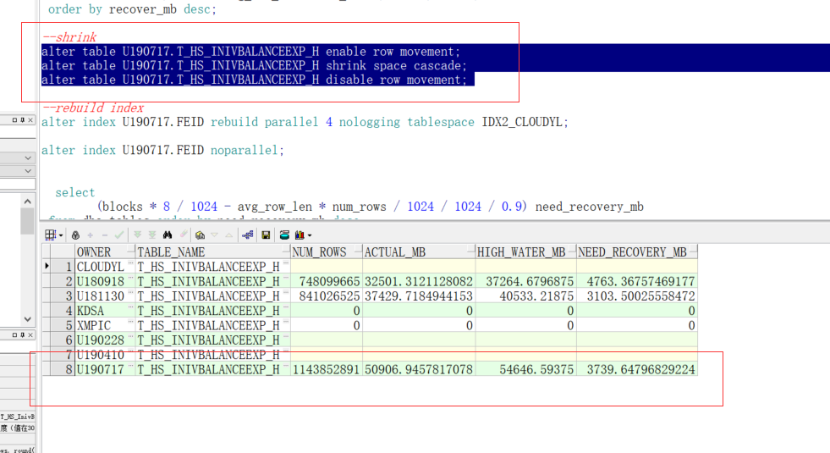
Task: Expand the second combo box in left panel
Action: [28, 171]
